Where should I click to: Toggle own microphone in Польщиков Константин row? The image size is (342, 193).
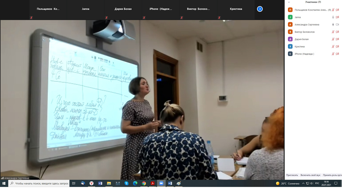click(x=333, y=10)
